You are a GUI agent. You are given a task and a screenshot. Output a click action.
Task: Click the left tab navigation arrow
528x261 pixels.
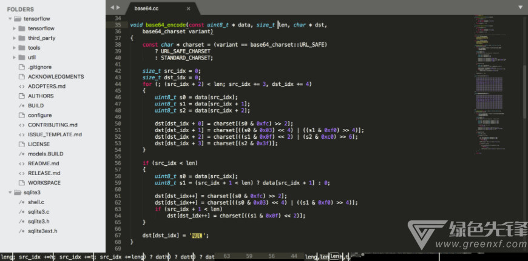(x=112, y=7)
